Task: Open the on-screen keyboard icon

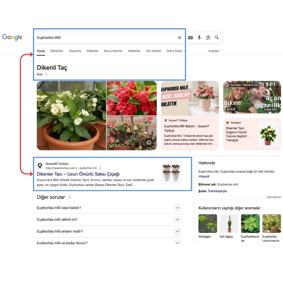Action: point(191,38)
